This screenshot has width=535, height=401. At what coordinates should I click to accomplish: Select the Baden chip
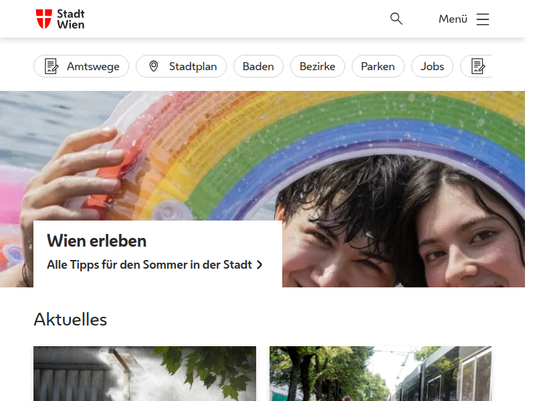(258, 66)
